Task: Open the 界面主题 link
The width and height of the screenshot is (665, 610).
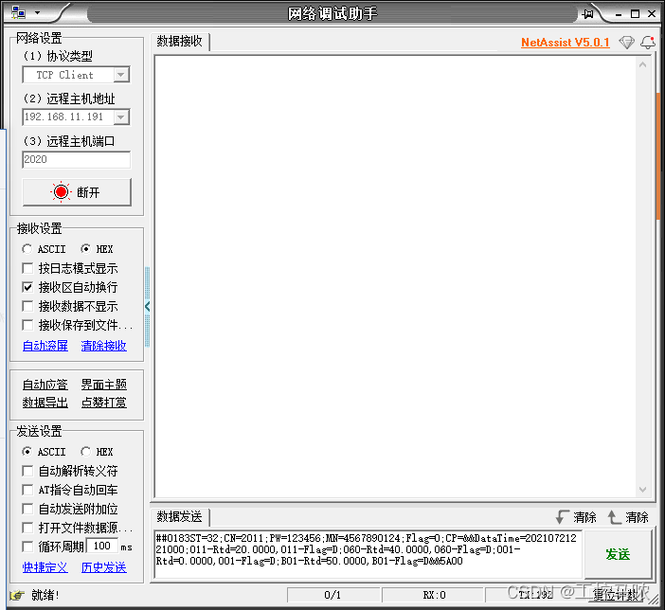Action: click(104, 385)
